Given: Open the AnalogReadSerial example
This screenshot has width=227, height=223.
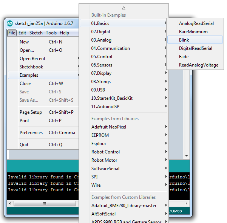Looking at the screenshot, I should tap(195, 23).
